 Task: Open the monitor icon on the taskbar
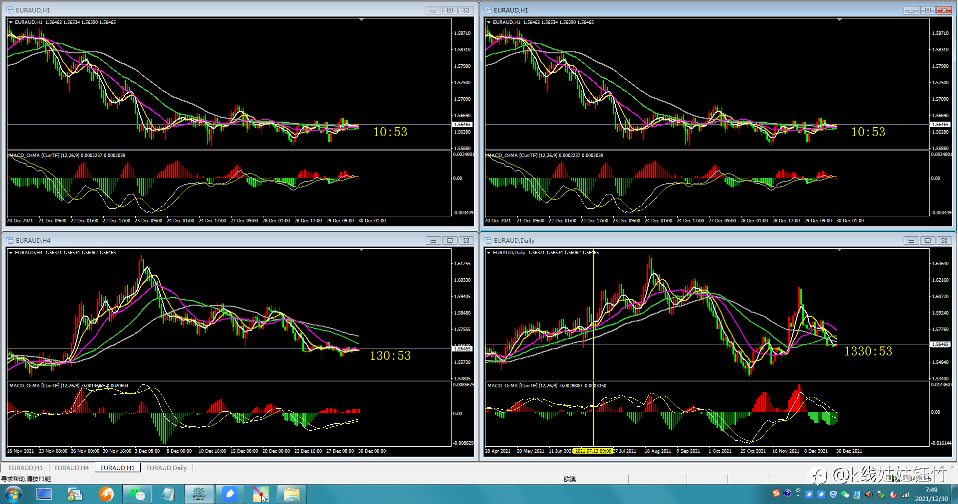click(44, 494)
